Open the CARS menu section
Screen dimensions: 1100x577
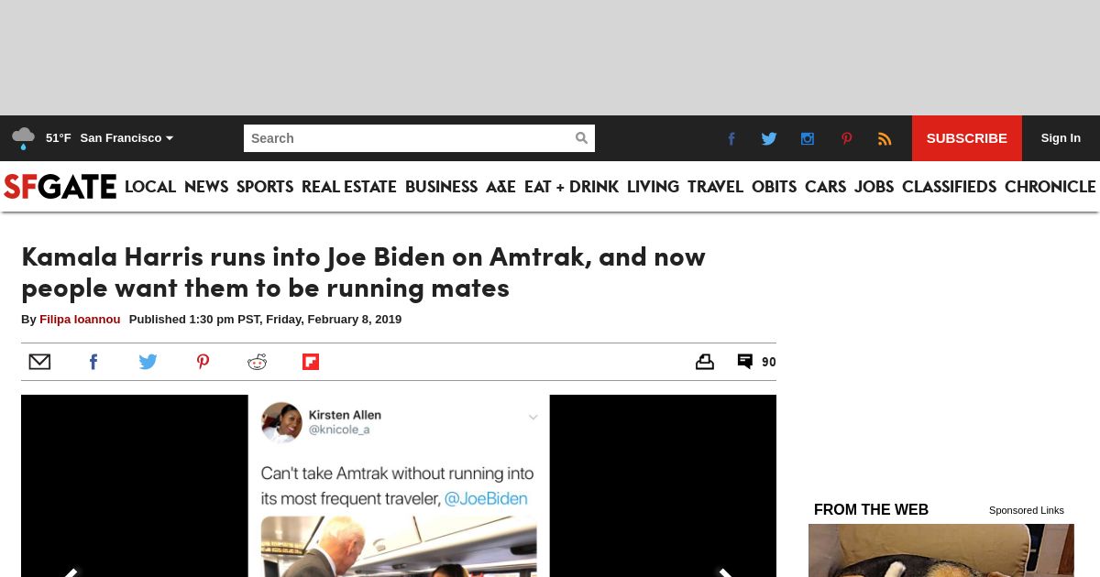coord(825,187)
